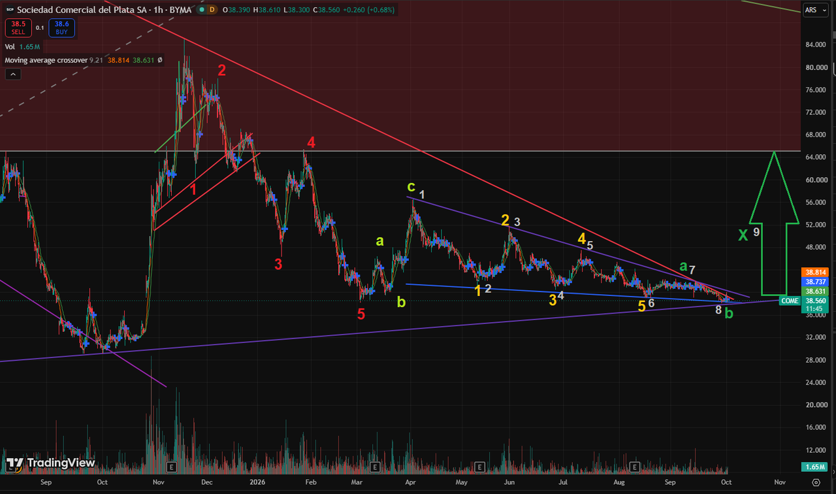Select the Vol volume indicator legend

[10, 47]
